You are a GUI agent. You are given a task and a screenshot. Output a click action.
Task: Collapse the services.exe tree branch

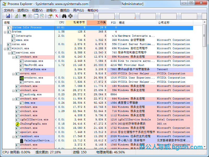tap(9, 53)
